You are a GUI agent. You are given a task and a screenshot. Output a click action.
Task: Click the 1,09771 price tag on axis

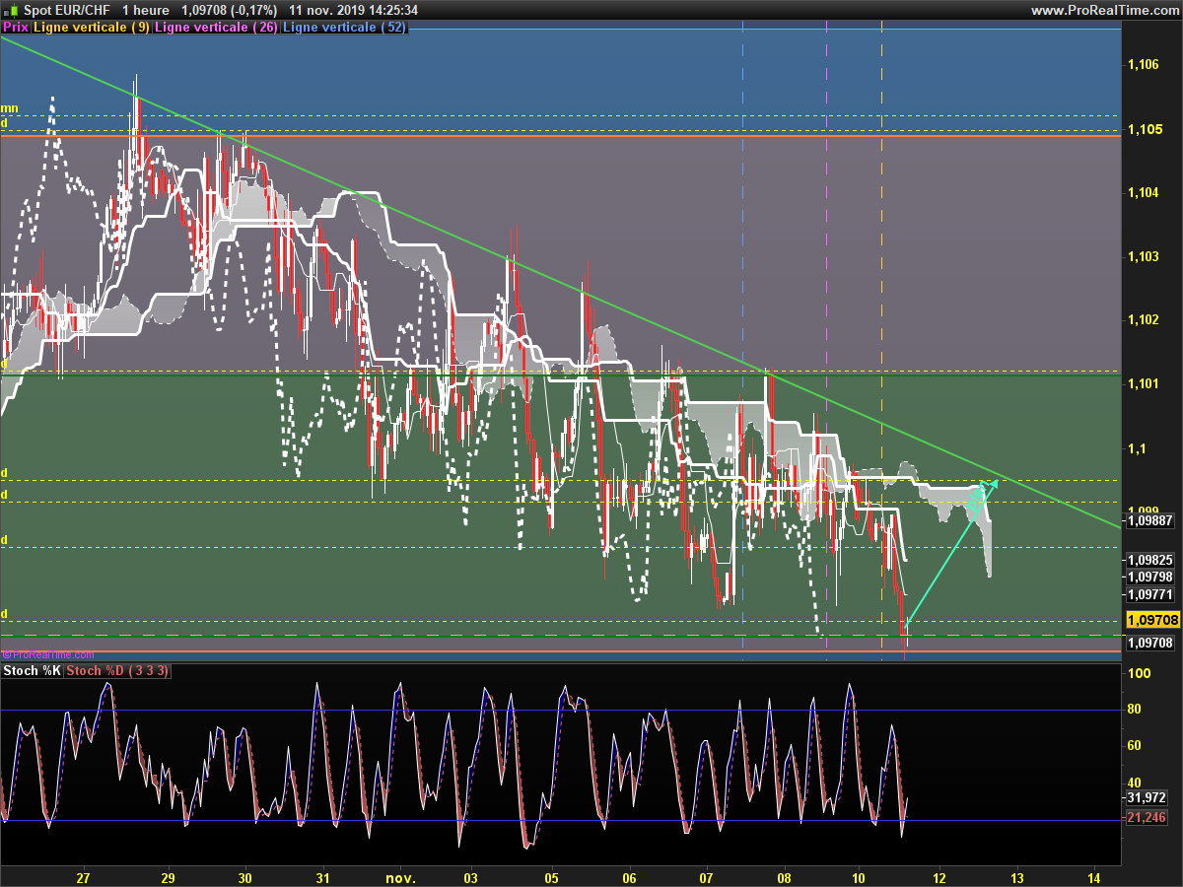coord(1148,594)
